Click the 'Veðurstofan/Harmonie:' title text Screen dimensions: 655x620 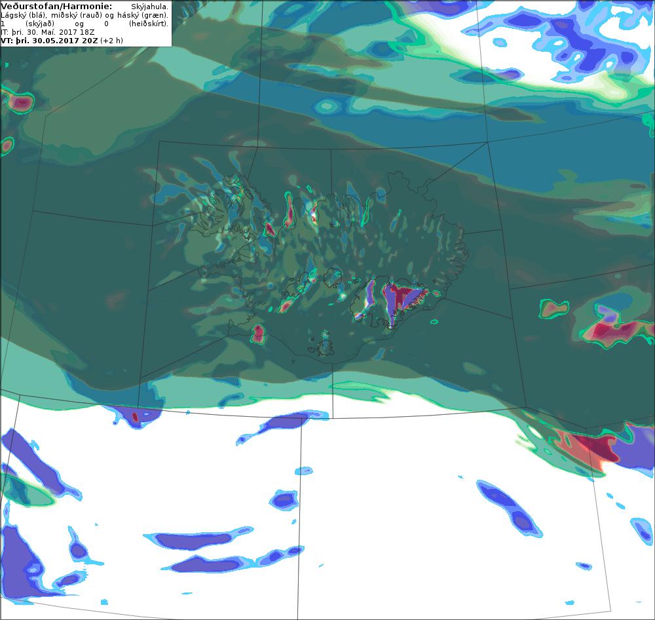tap(56, 7)
